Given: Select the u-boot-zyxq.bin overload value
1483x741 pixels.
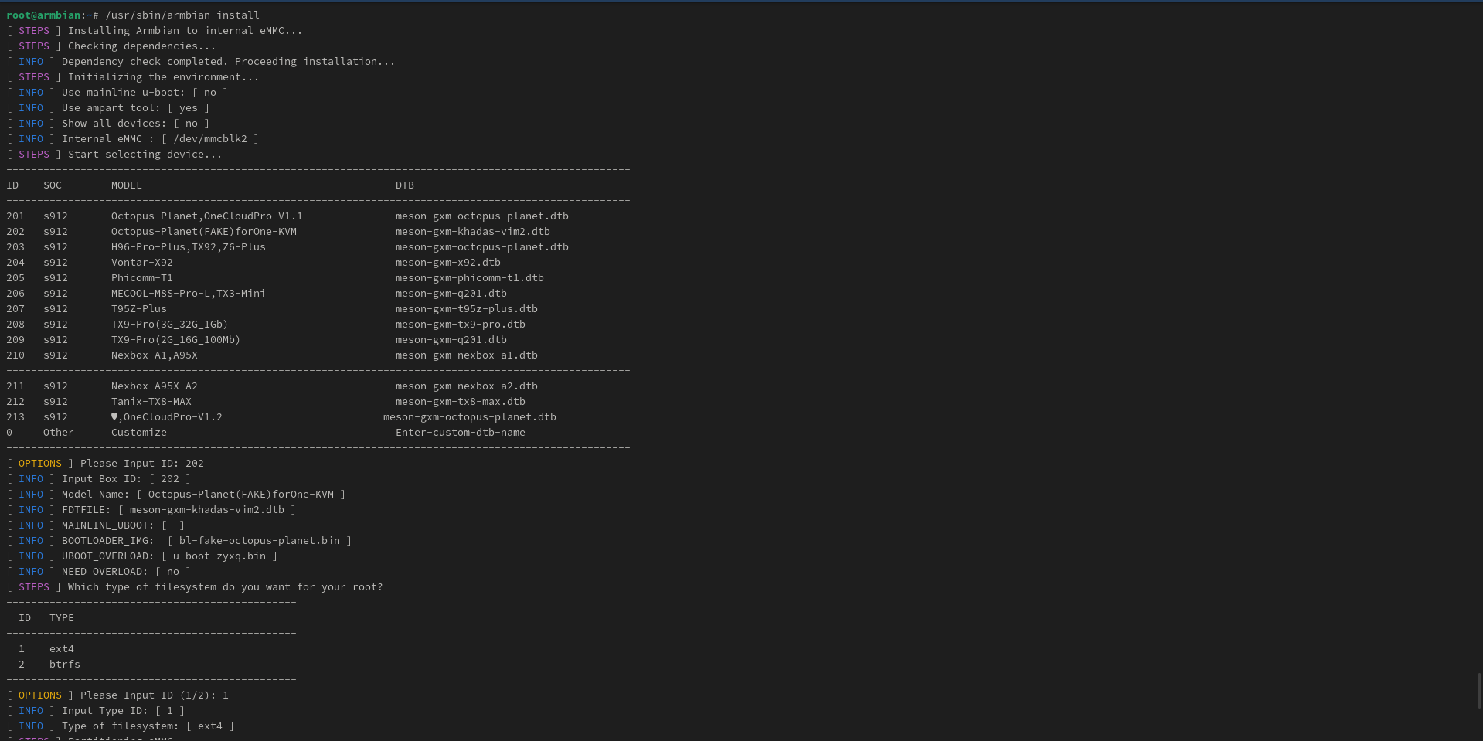Looking at the screenshot, I should click(x=219, y=556).
